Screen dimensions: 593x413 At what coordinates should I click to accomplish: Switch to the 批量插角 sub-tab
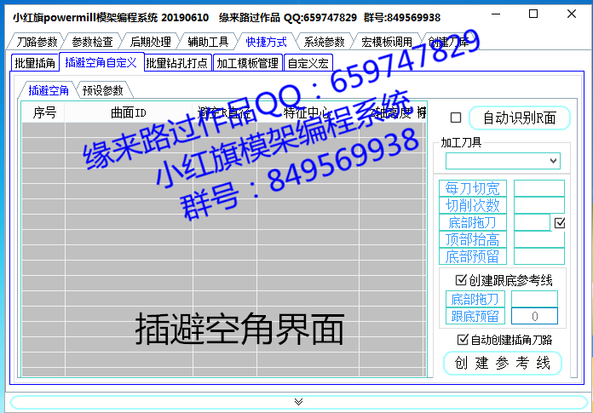(35, 63)
